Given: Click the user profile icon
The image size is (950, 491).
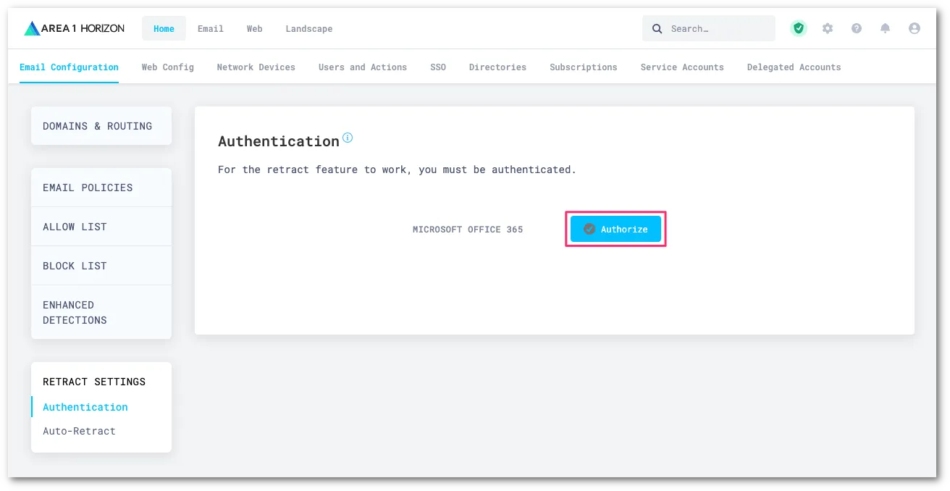Looking at the screenshot, I should pyautogui.click(x=915, y=28).
